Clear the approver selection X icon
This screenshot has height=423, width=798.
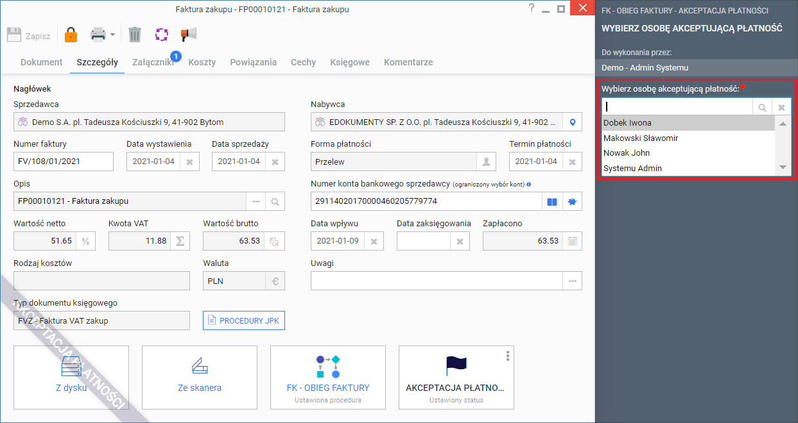(x=781, y=107)
